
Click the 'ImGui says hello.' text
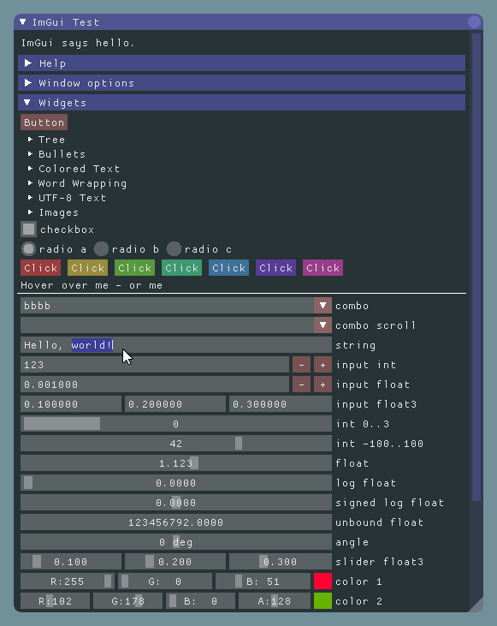pos(78,43)
